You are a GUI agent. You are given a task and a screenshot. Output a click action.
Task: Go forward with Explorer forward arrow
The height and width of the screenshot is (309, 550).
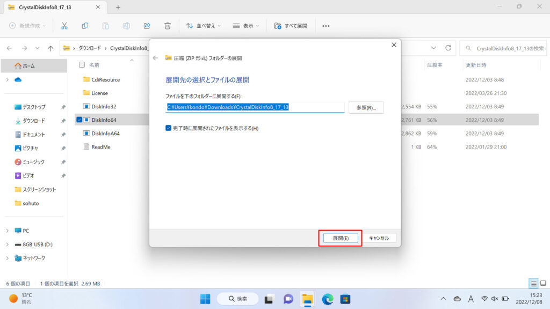pyautogui.click(x=24, y=48)
